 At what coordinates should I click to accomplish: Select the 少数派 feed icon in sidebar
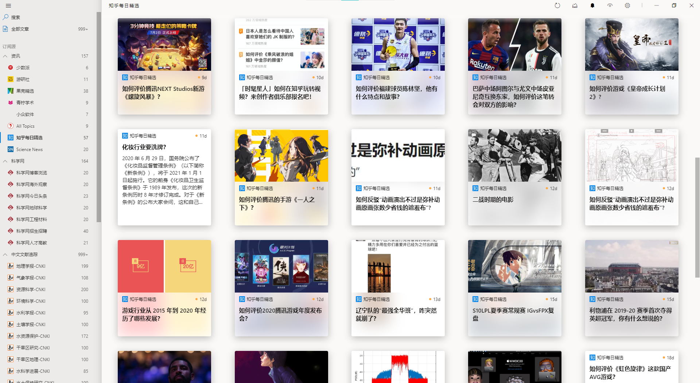point(10,67)
